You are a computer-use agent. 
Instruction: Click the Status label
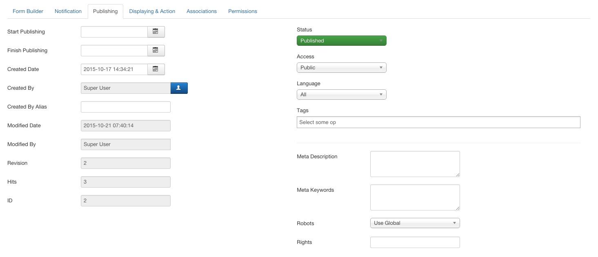tap(305, 30)
